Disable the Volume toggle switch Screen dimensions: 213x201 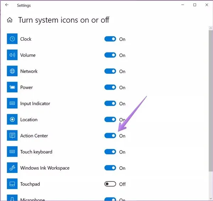tap(110, 55)
